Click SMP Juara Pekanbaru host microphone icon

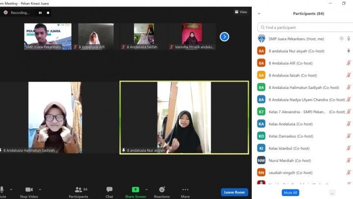pos(349,39)
